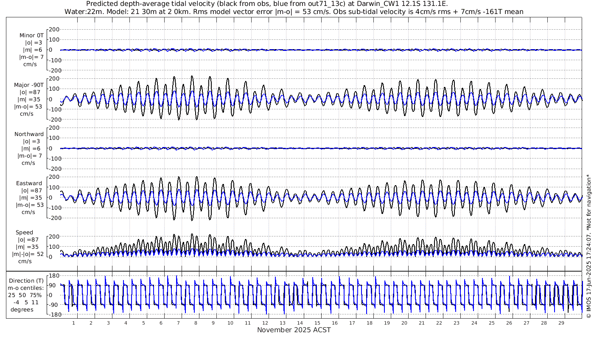Click the '100' tick on the Speed axis

pos(55,247)
